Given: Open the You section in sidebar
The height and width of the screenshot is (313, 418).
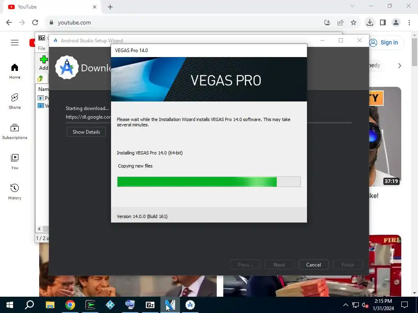Looking at the screenshot, I should [15, 161].
